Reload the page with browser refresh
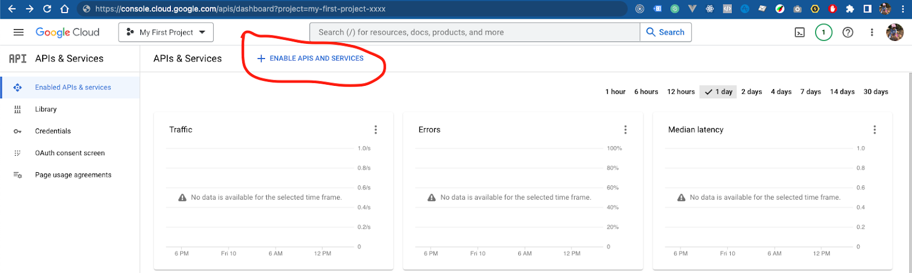This screenshot has height=273, width=912. point(47,9)
